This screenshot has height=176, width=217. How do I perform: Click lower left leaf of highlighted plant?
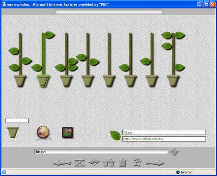click(37, 68)
